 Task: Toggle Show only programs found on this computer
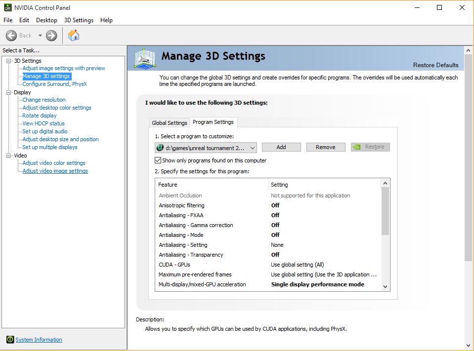point(158,160)
